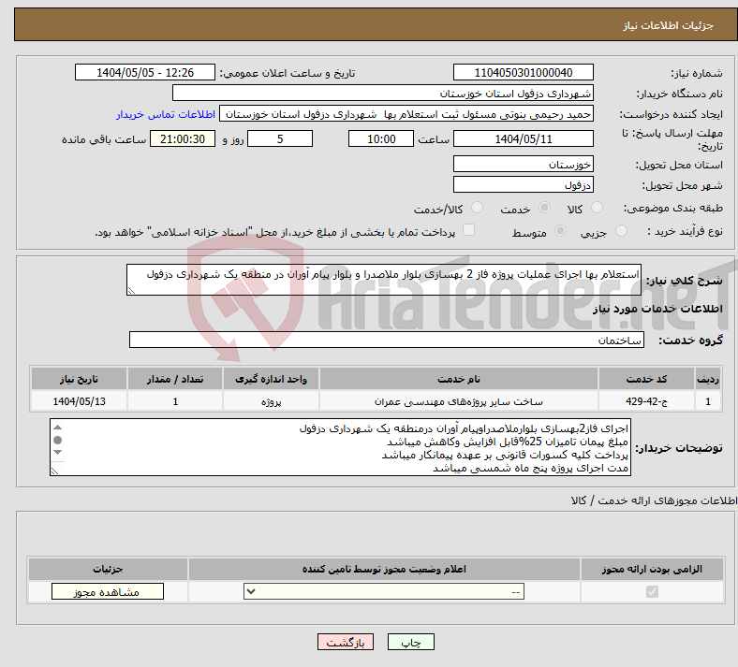The image size is (738, 667).
Task: Click the اطلاعات مجوزهای ارائه خدمت / کالا heading
Action: coord(655,500)
